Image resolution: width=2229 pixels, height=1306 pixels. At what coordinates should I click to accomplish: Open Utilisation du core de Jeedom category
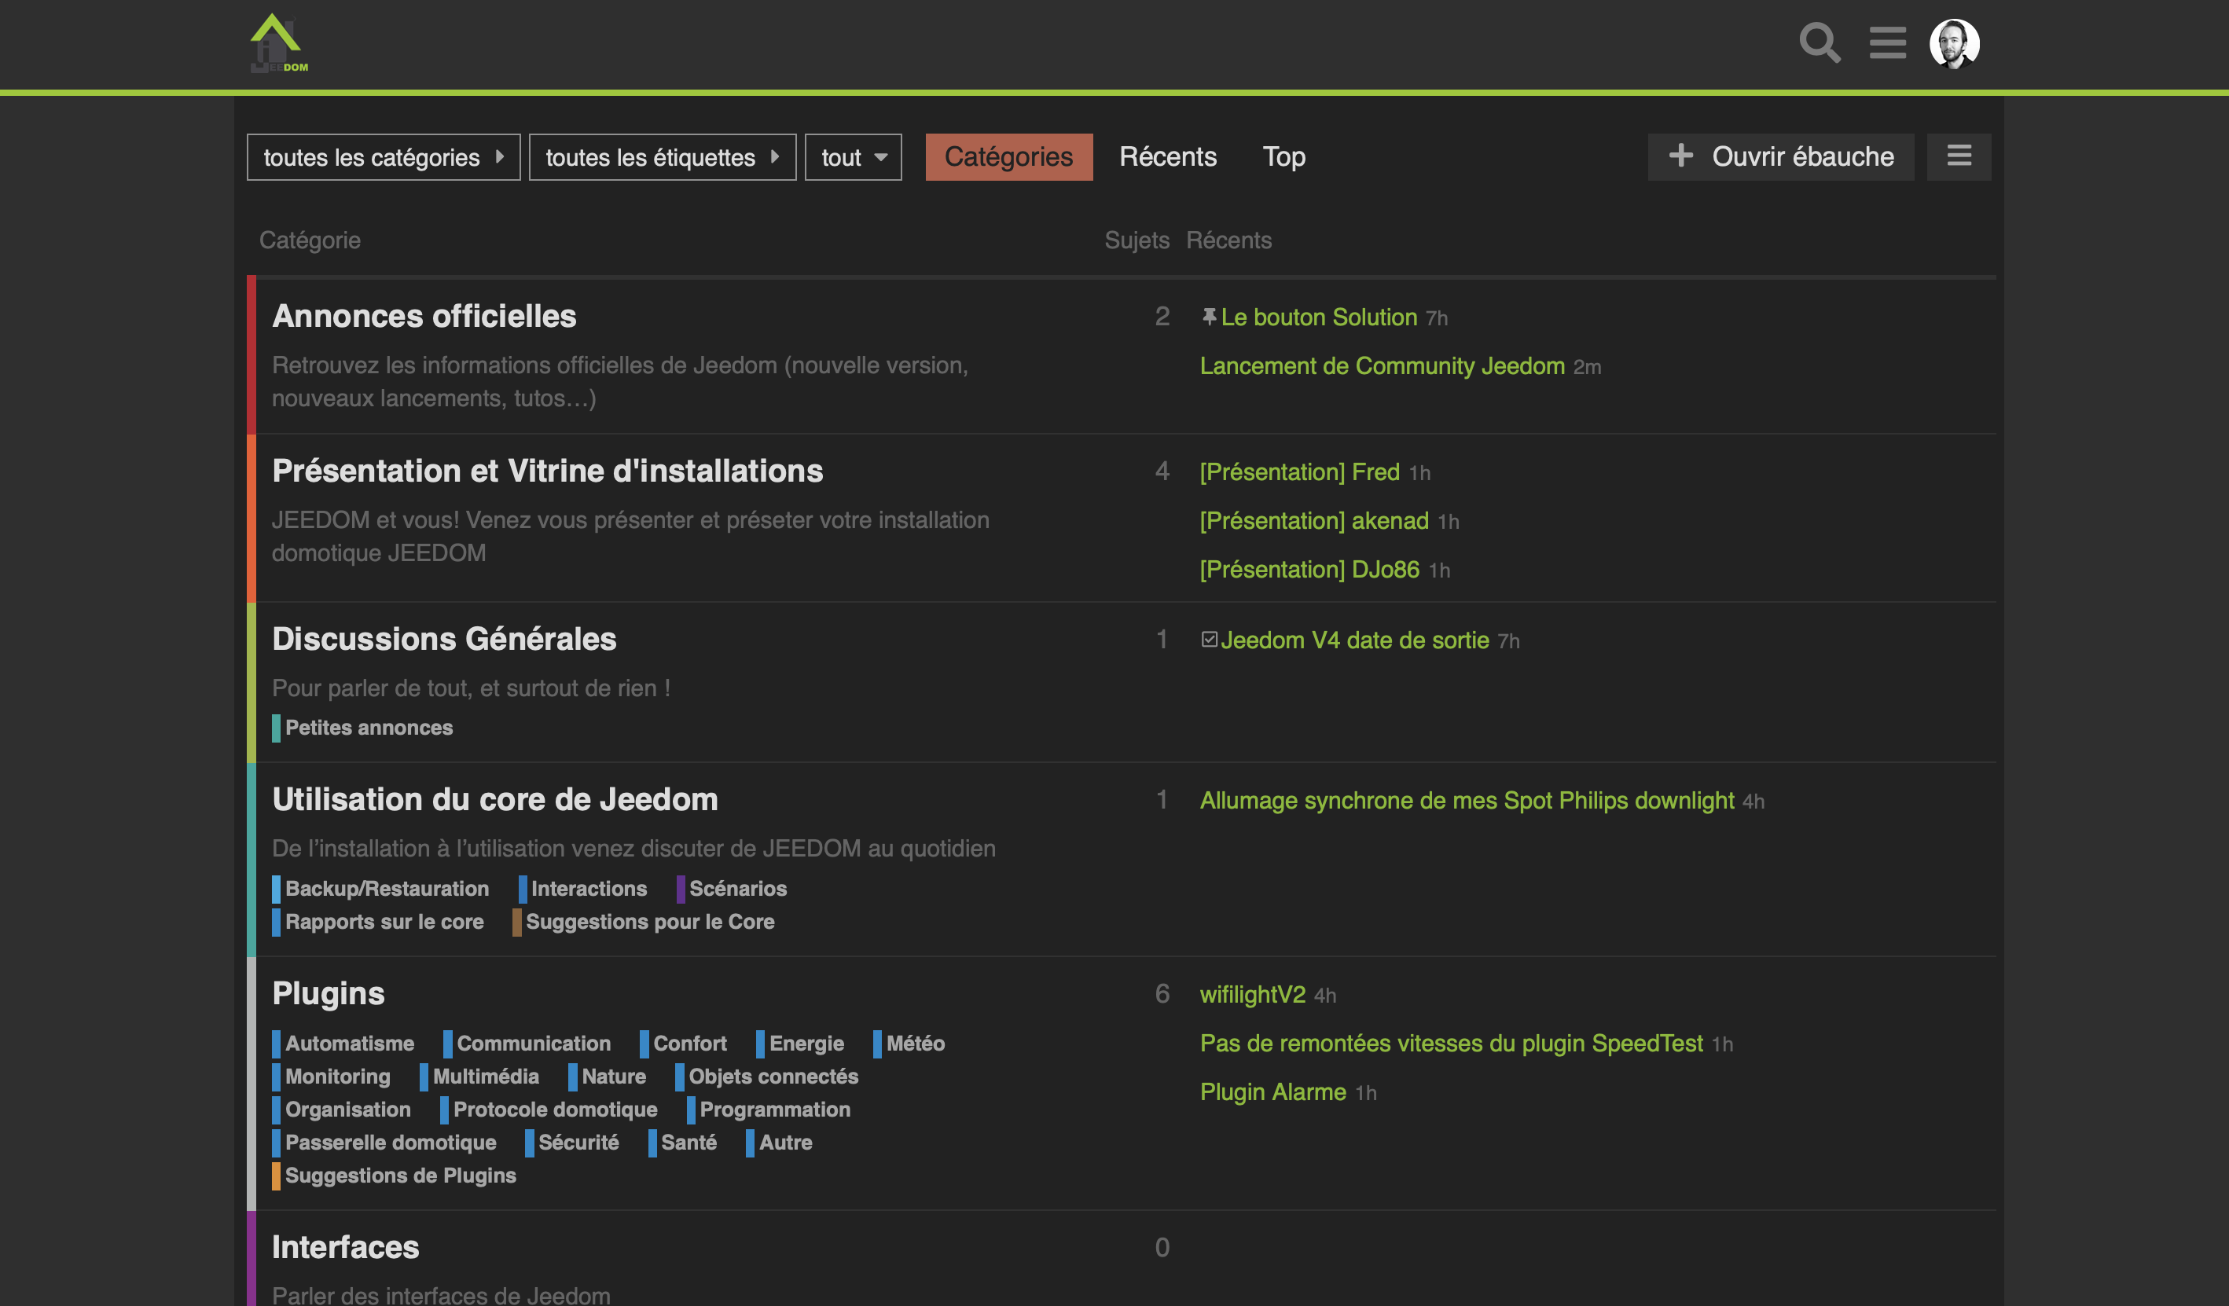point(494,799)
